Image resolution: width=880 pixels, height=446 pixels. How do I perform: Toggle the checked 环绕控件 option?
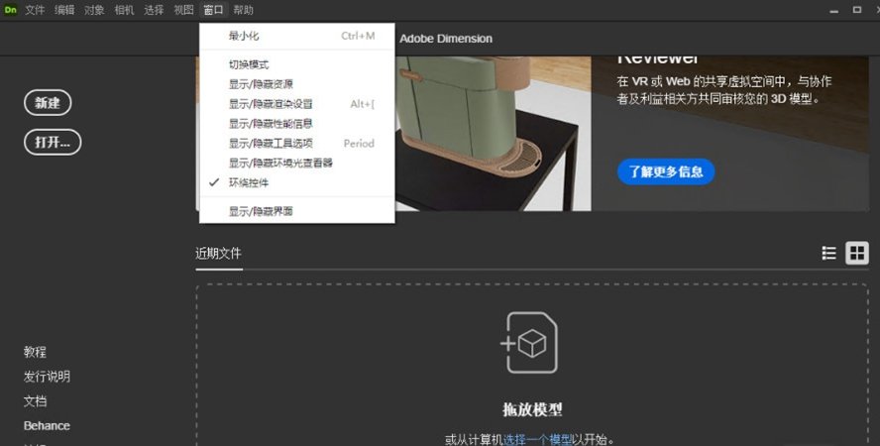tap(297, 182)
